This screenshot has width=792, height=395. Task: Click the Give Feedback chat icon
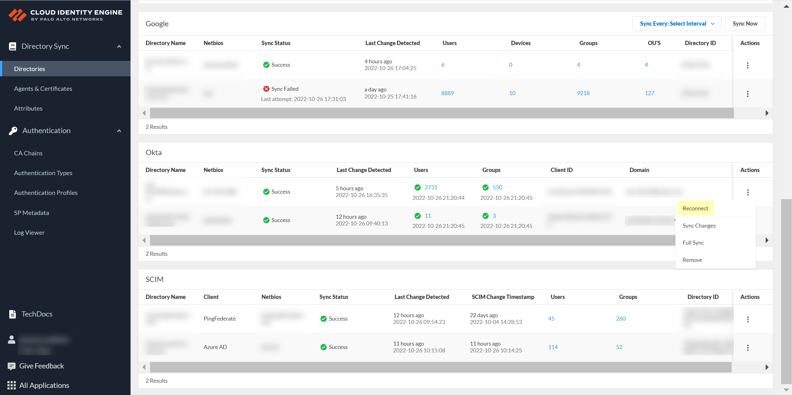click(x=11, y=366)
